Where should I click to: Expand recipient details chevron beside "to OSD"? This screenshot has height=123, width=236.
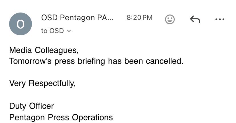(x=69, y=31)
